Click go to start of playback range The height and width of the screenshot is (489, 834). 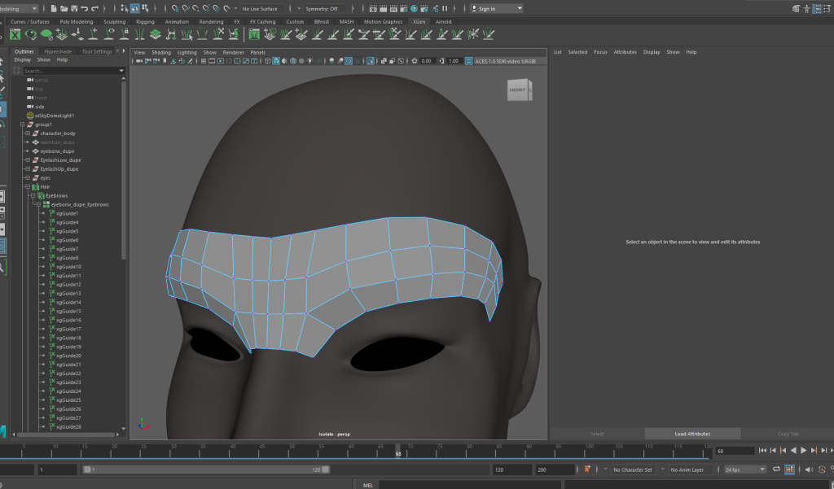(x=762, y=450)
